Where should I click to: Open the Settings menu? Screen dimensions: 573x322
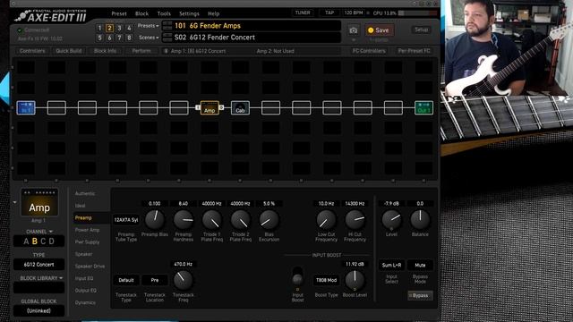pyautogui.click(x=189, y=13)
